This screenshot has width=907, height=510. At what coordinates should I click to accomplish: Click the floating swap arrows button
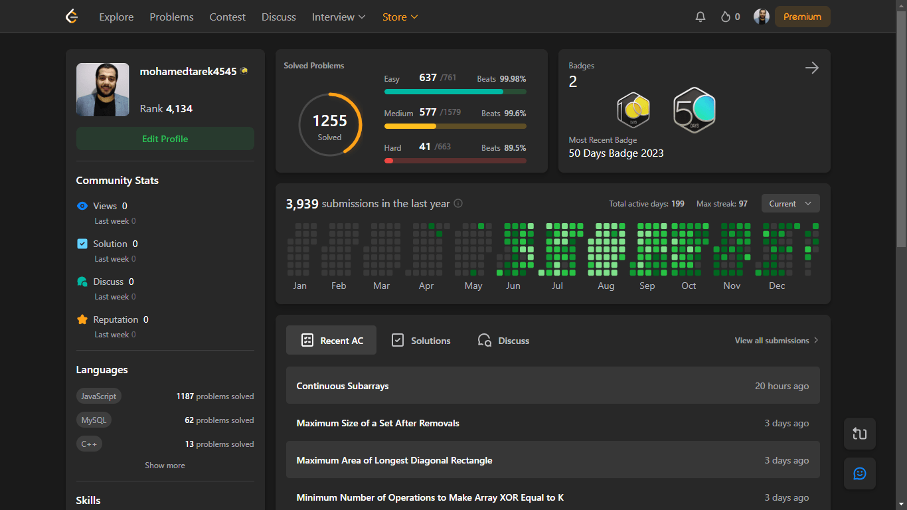click(860, 434)
